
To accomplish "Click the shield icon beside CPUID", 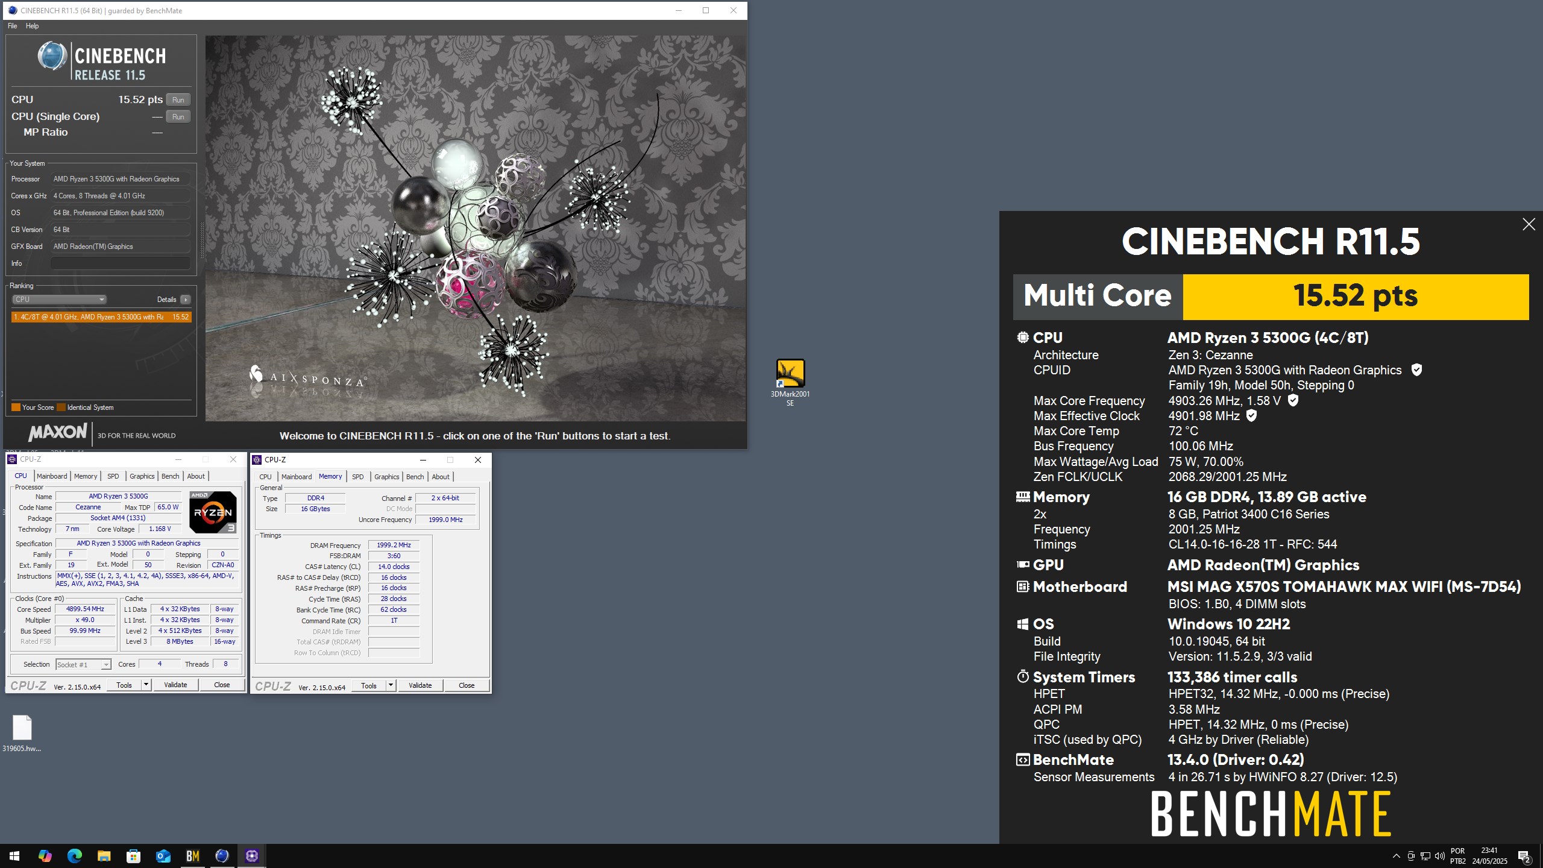I will click(x=1416, y=370).
